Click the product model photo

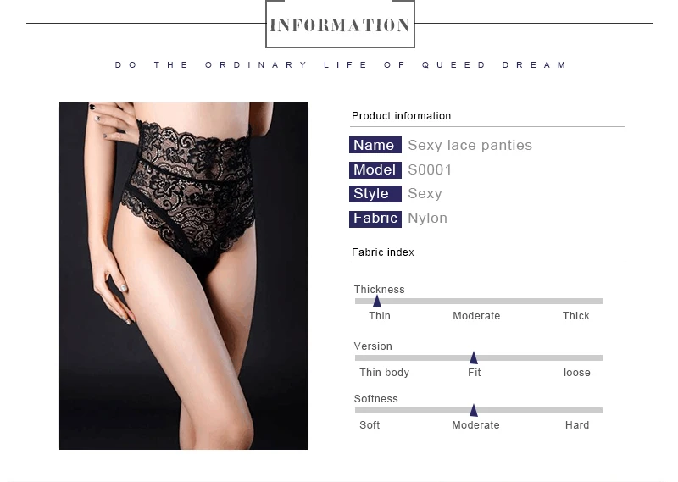click(x=183, y=276)
